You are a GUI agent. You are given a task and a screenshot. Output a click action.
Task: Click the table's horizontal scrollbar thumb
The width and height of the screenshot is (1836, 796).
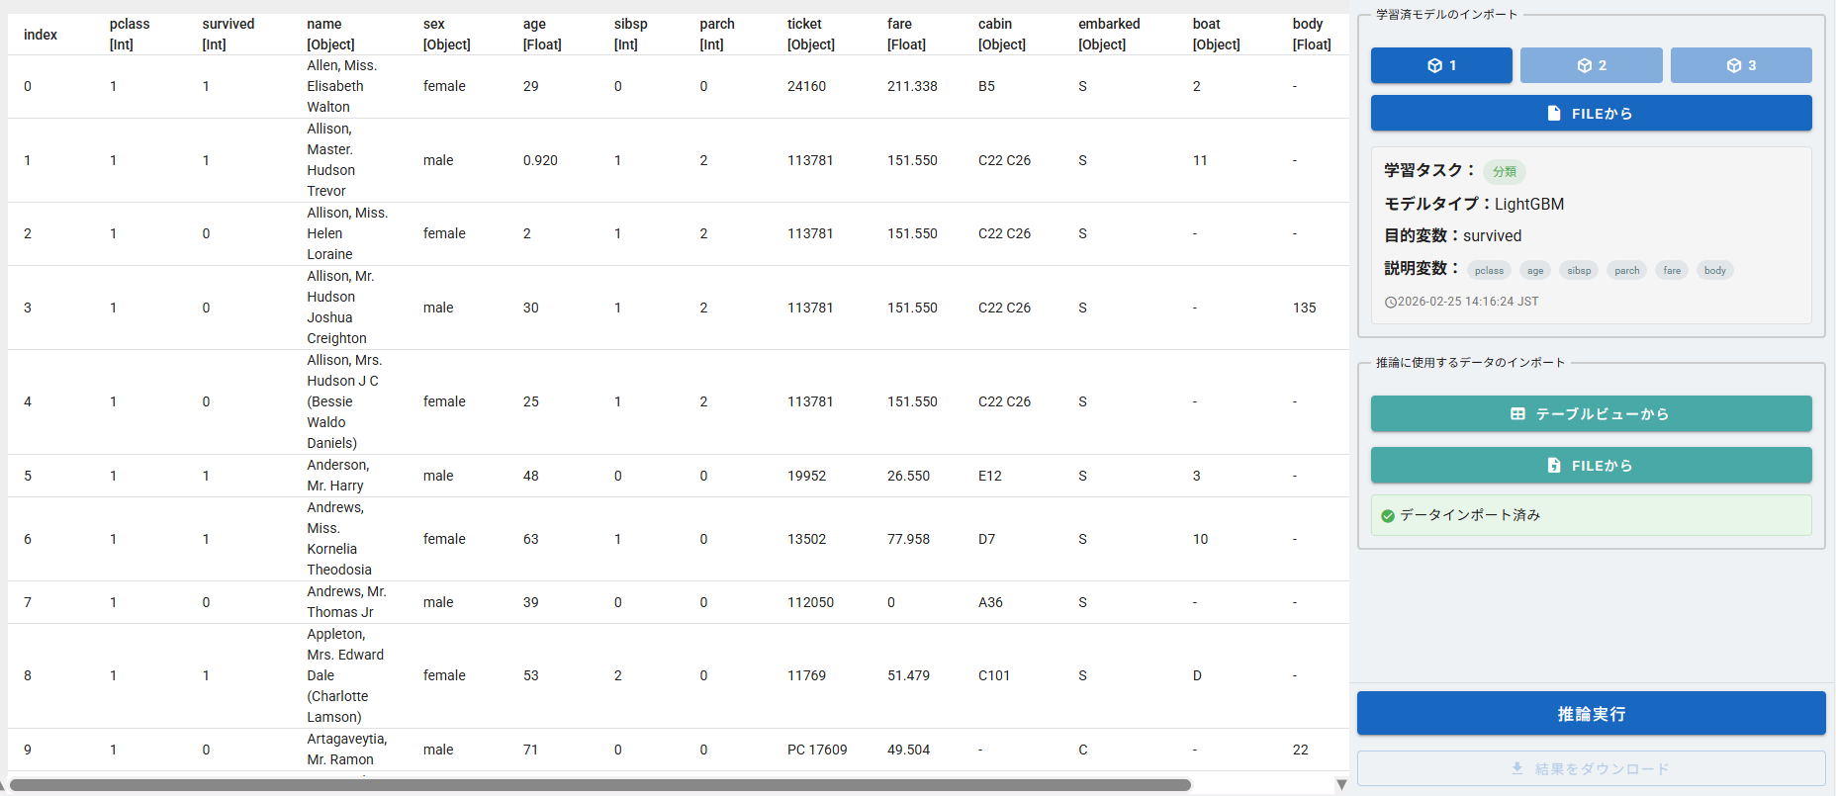[599, 785]
